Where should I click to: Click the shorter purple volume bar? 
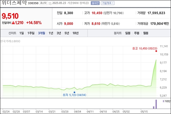point(154,107)
